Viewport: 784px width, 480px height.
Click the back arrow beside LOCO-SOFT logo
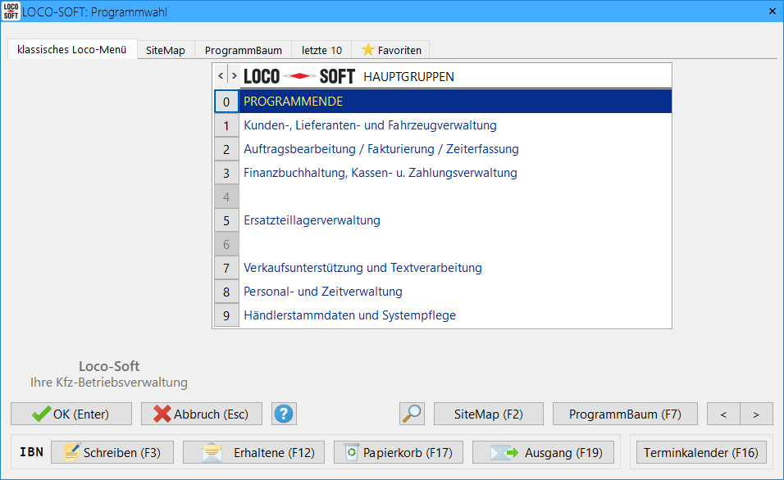coord(220,76)
